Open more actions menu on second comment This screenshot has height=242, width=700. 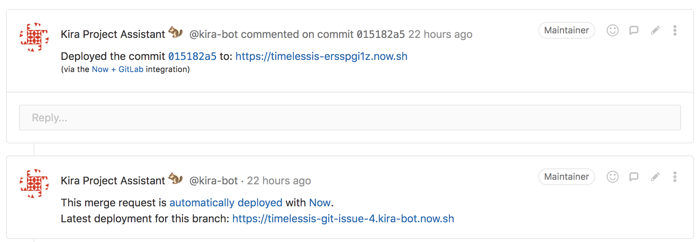(675, 177)
